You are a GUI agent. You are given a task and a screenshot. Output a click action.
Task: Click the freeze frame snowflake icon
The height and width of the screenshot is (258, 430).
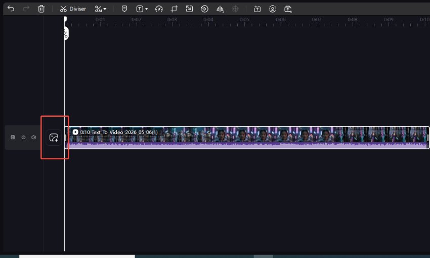click(x=235, y=9)
